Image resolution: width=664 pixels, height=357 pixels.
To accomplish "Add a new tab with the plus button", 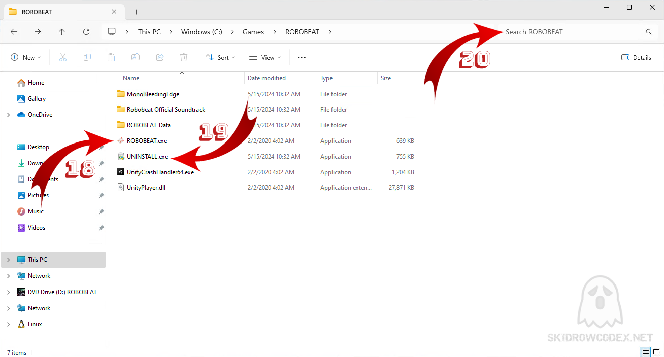I will [x=136, y=12].
